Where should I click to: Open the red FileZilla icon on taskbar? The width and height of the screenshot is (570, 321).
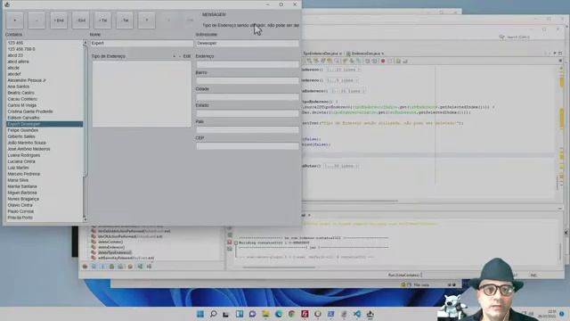click(x=305, y=314)
